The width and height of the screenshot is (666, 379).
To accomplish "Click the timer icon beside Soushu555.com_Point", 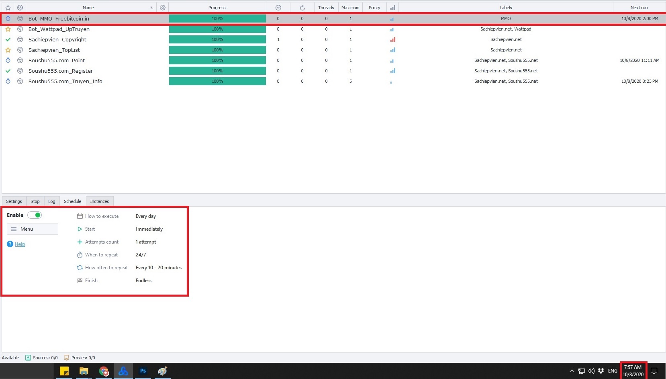I will click(8, 60).
